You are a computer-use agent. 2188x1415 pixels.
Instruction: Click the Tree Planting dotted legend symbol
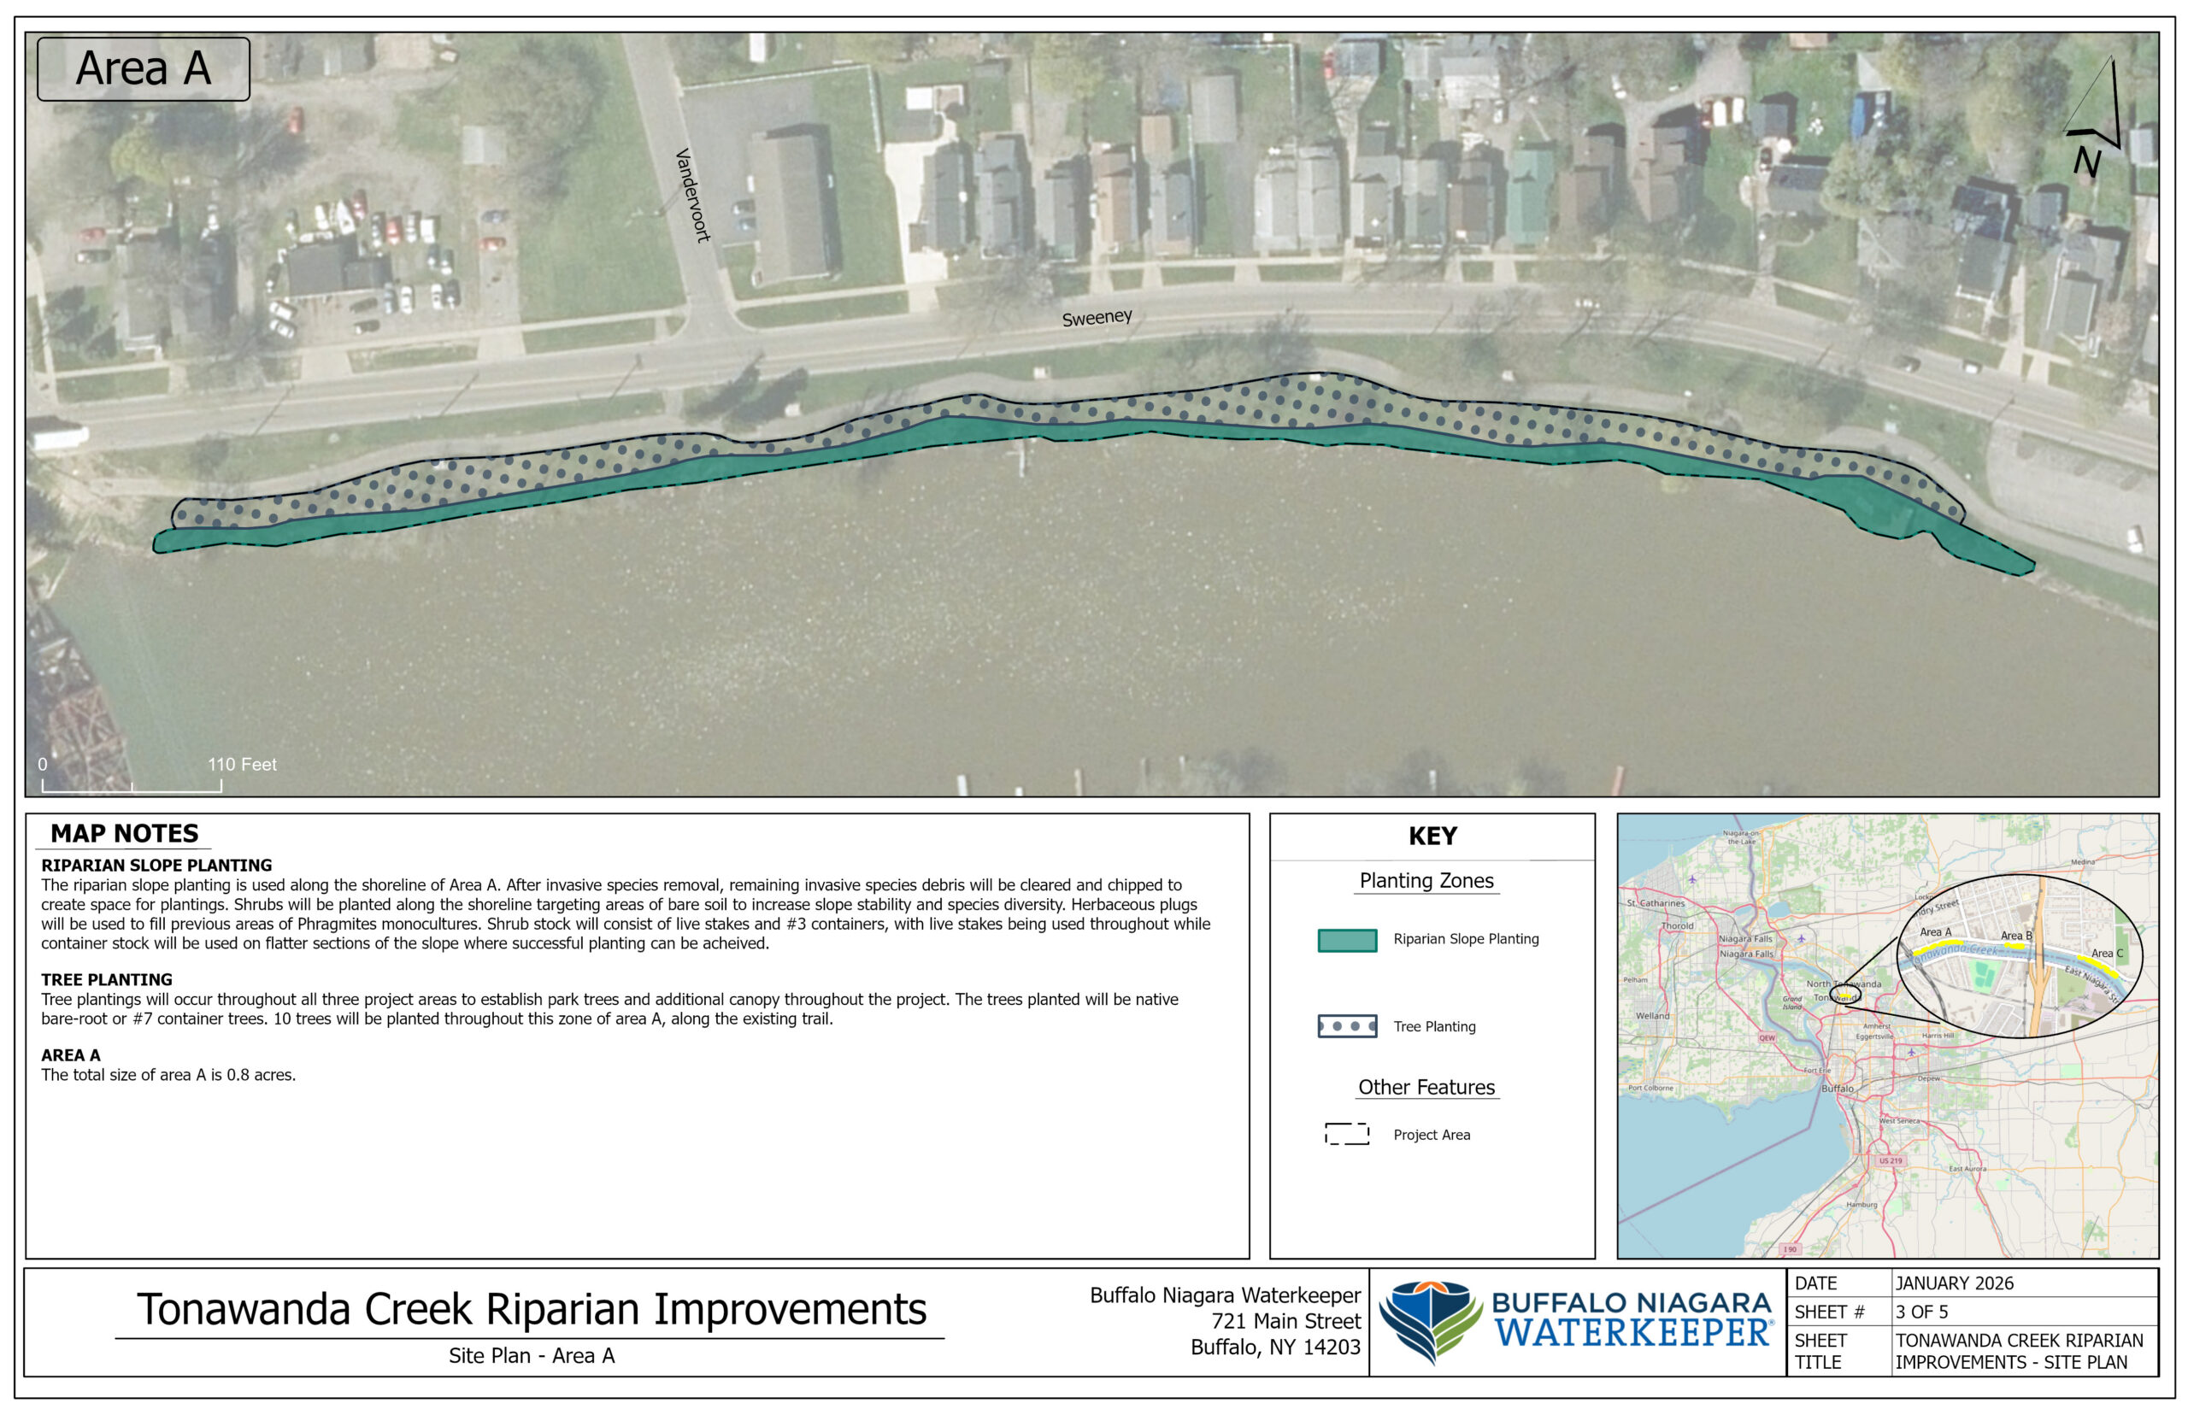point(1346,1026)
